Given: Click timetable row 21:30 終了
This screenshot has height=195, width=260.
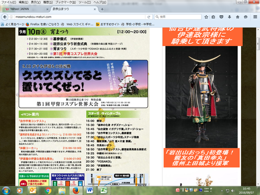Looking at the screenshot, I should 94,170.
